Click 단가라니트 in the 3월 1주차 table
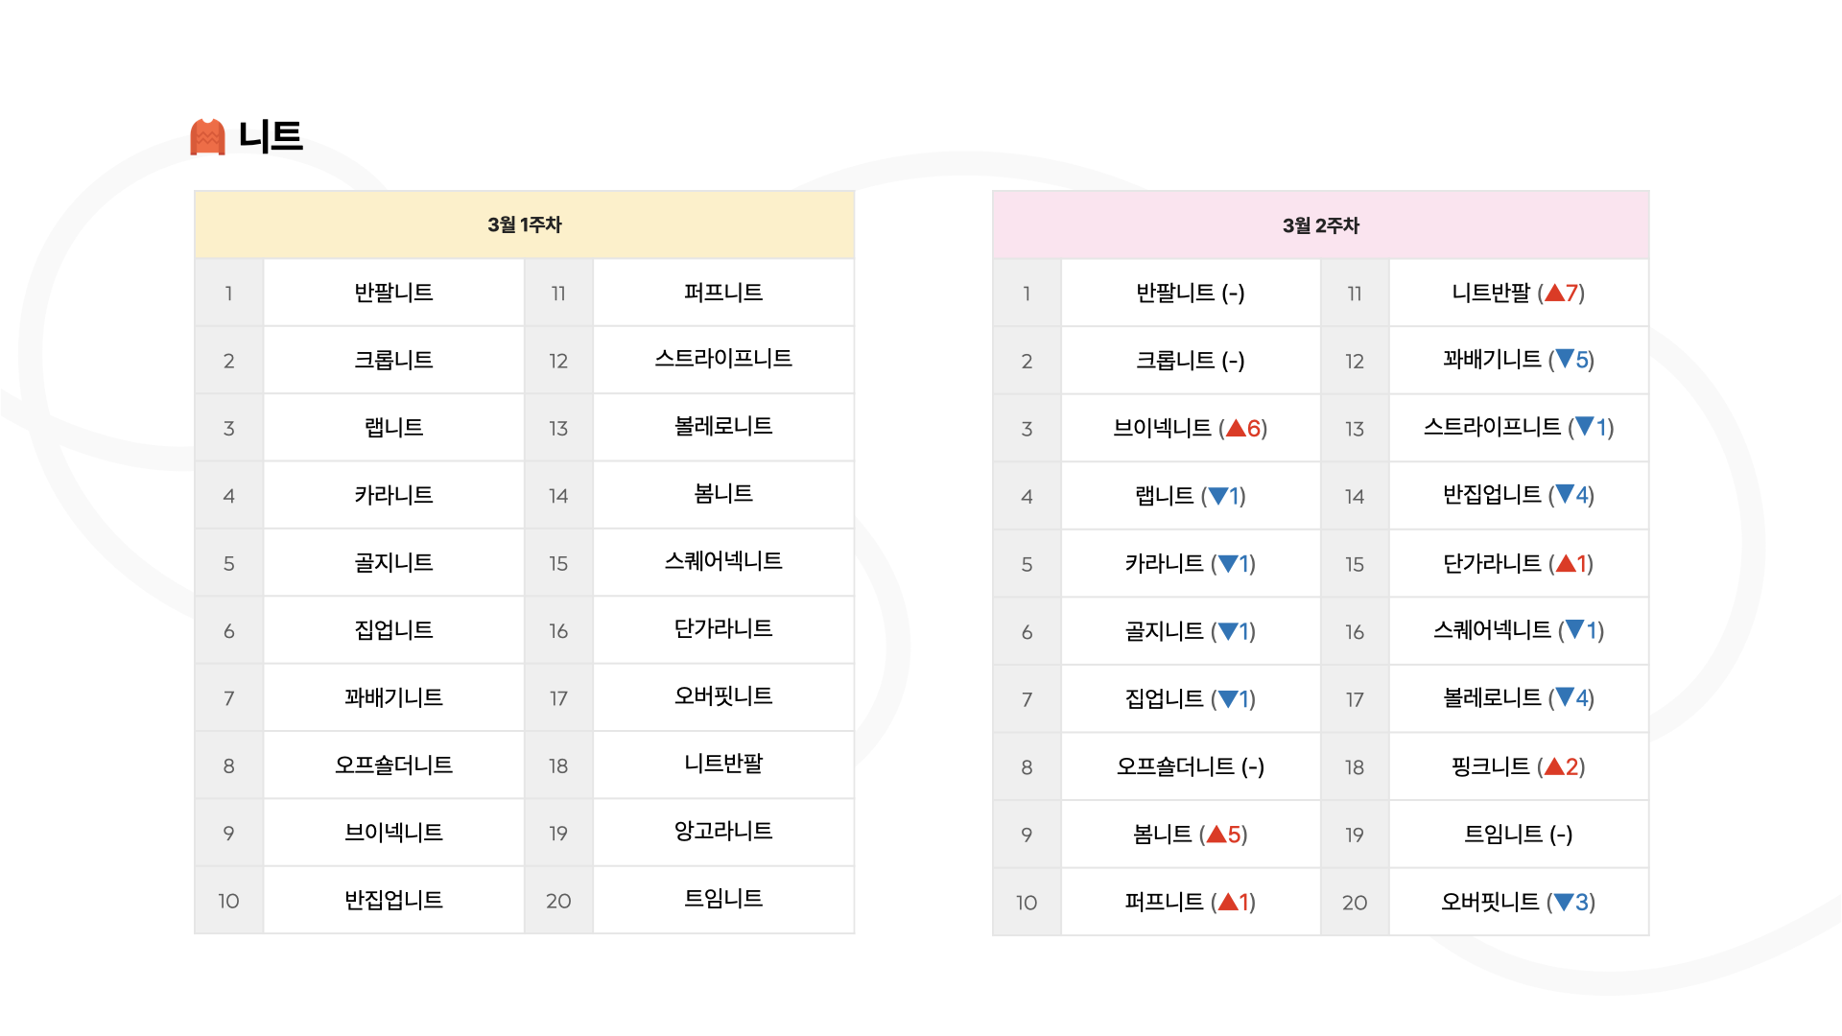The height and width of the screenshot is (1036, 1842). [723, 628]
